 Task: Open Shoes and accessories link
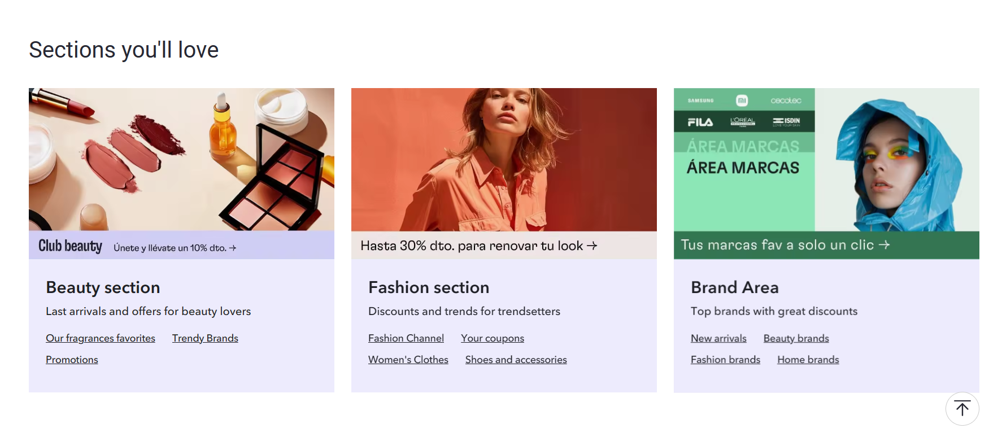pos(516,360)
